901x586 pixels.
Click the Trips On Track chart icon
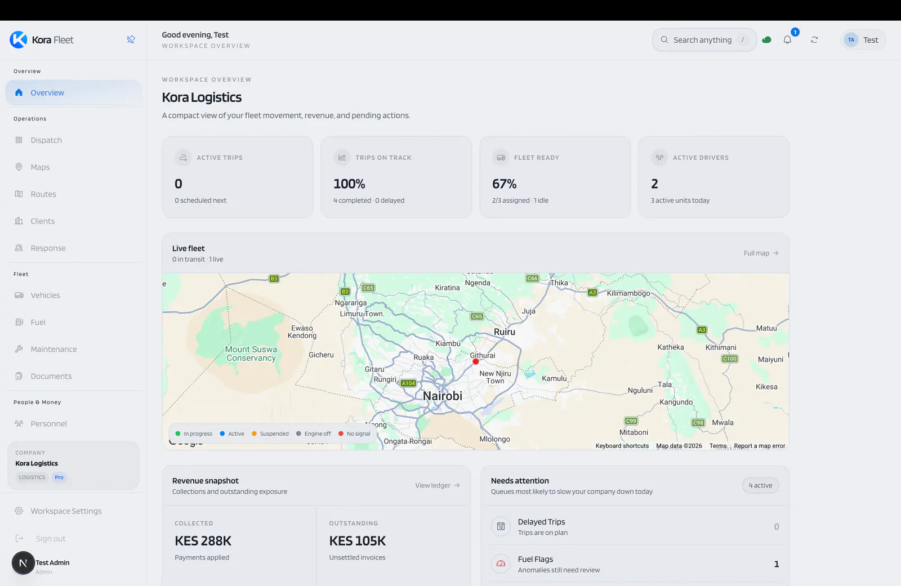[x=342, y=158]
